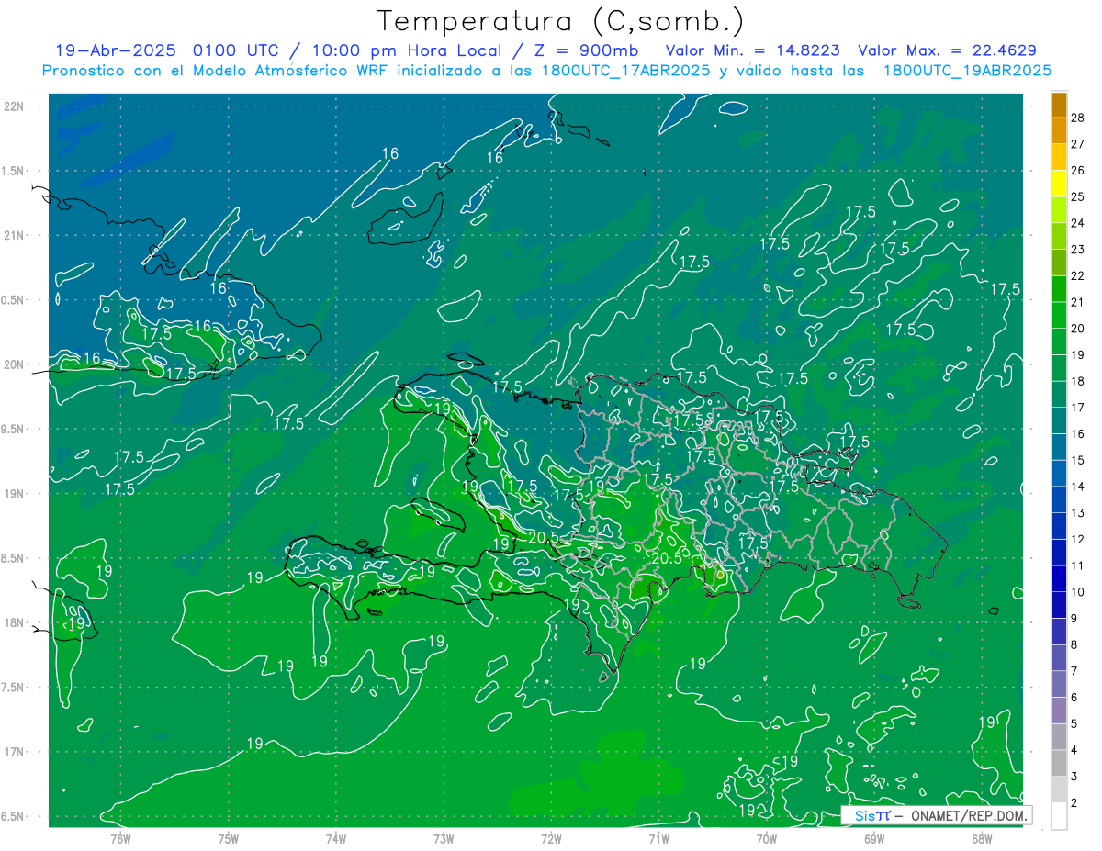Image resolution: width=1102 pixels, height=851 pixels.
Task: Click the legend value "18"
Action: pos(1078,381)
